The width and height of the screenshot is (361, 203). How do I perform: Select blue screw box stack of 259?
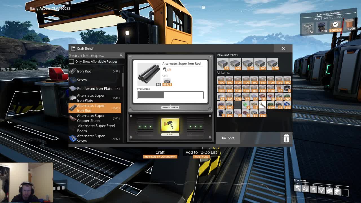coord(287,105)
